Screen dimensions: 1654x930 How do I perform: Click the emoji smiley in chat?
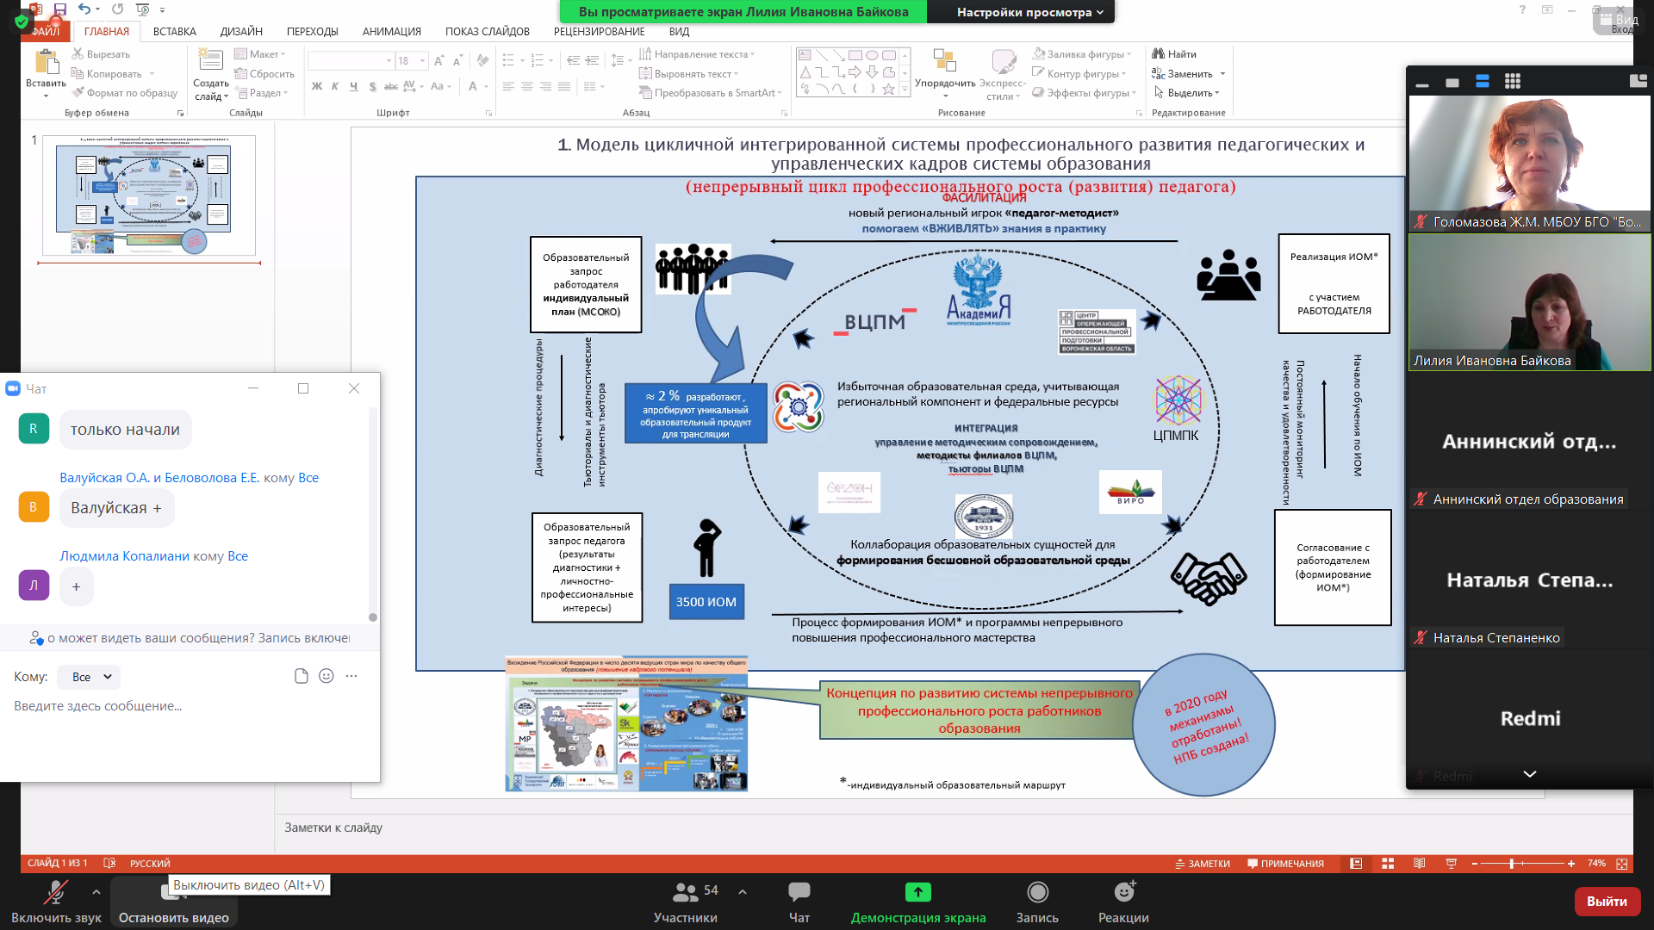pyautogui.click(x=326, y=676)
